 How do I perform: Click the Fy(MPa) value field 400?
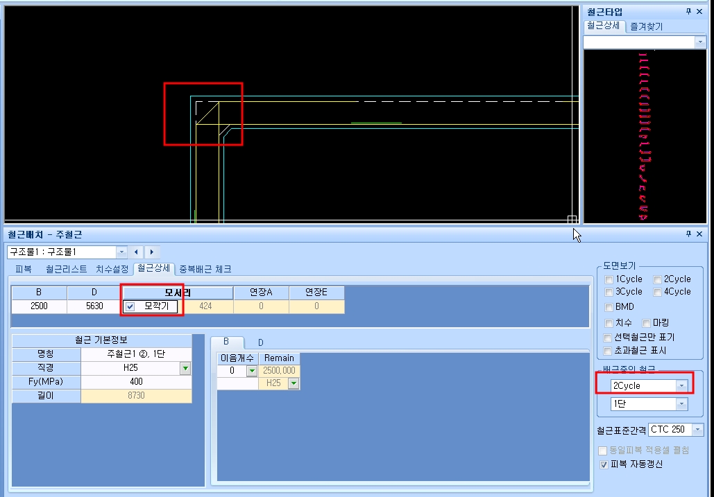click(x=136, y=381)
